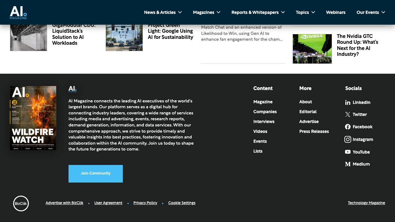Open the Privacy Policy link

click(x=145, y=203)
